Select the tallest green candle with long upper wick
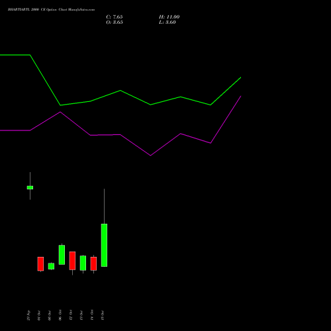 tap(104, 245)
